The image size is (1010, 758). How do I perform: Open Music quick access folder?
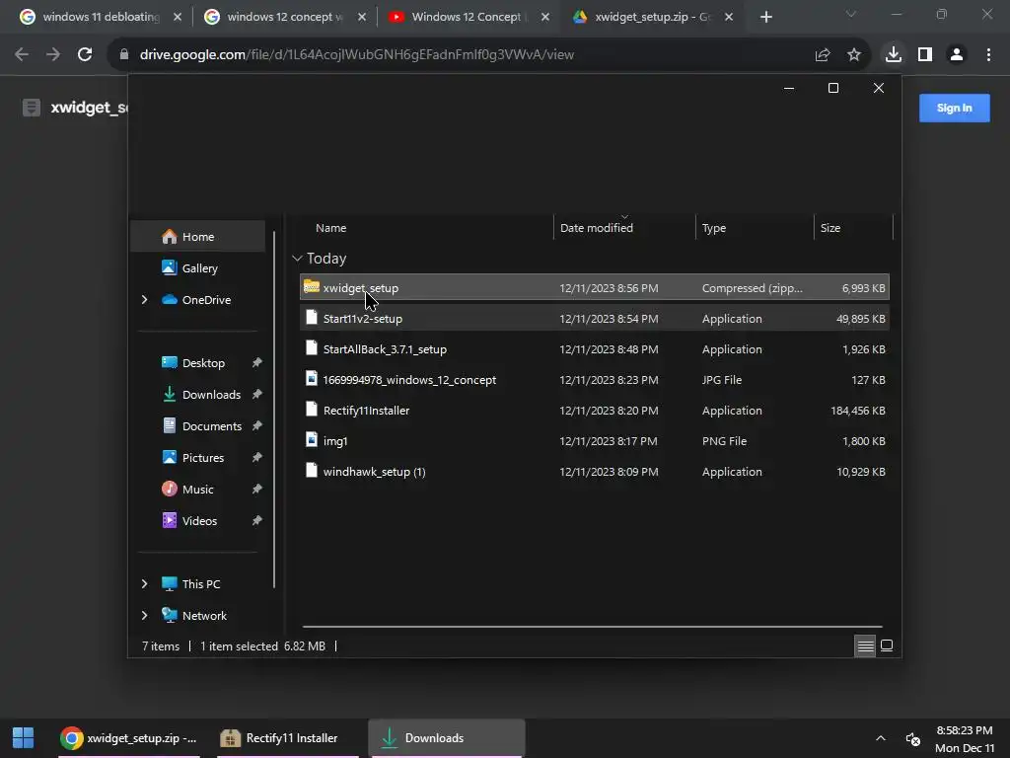coord(197,490)
